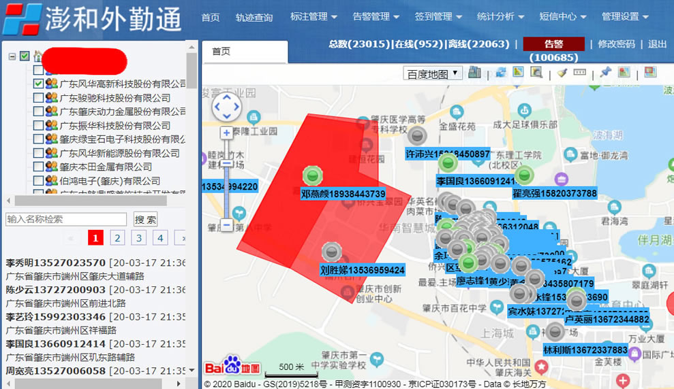674x389 pixels.
Task: Click the tree panel horizontal scrollbar
Action: pyautogui.click(x=91, y=201)
